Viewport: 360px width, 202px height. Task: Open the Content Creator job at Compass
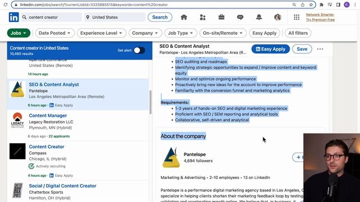[x=46, y=147]
